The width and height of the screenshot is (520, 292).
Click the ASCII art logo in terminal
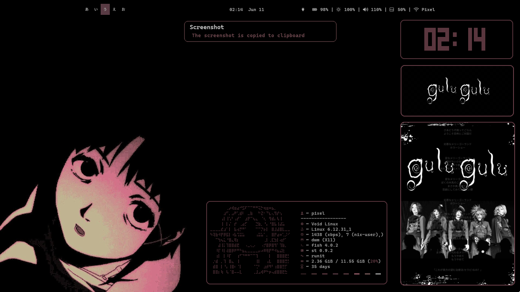250,240
